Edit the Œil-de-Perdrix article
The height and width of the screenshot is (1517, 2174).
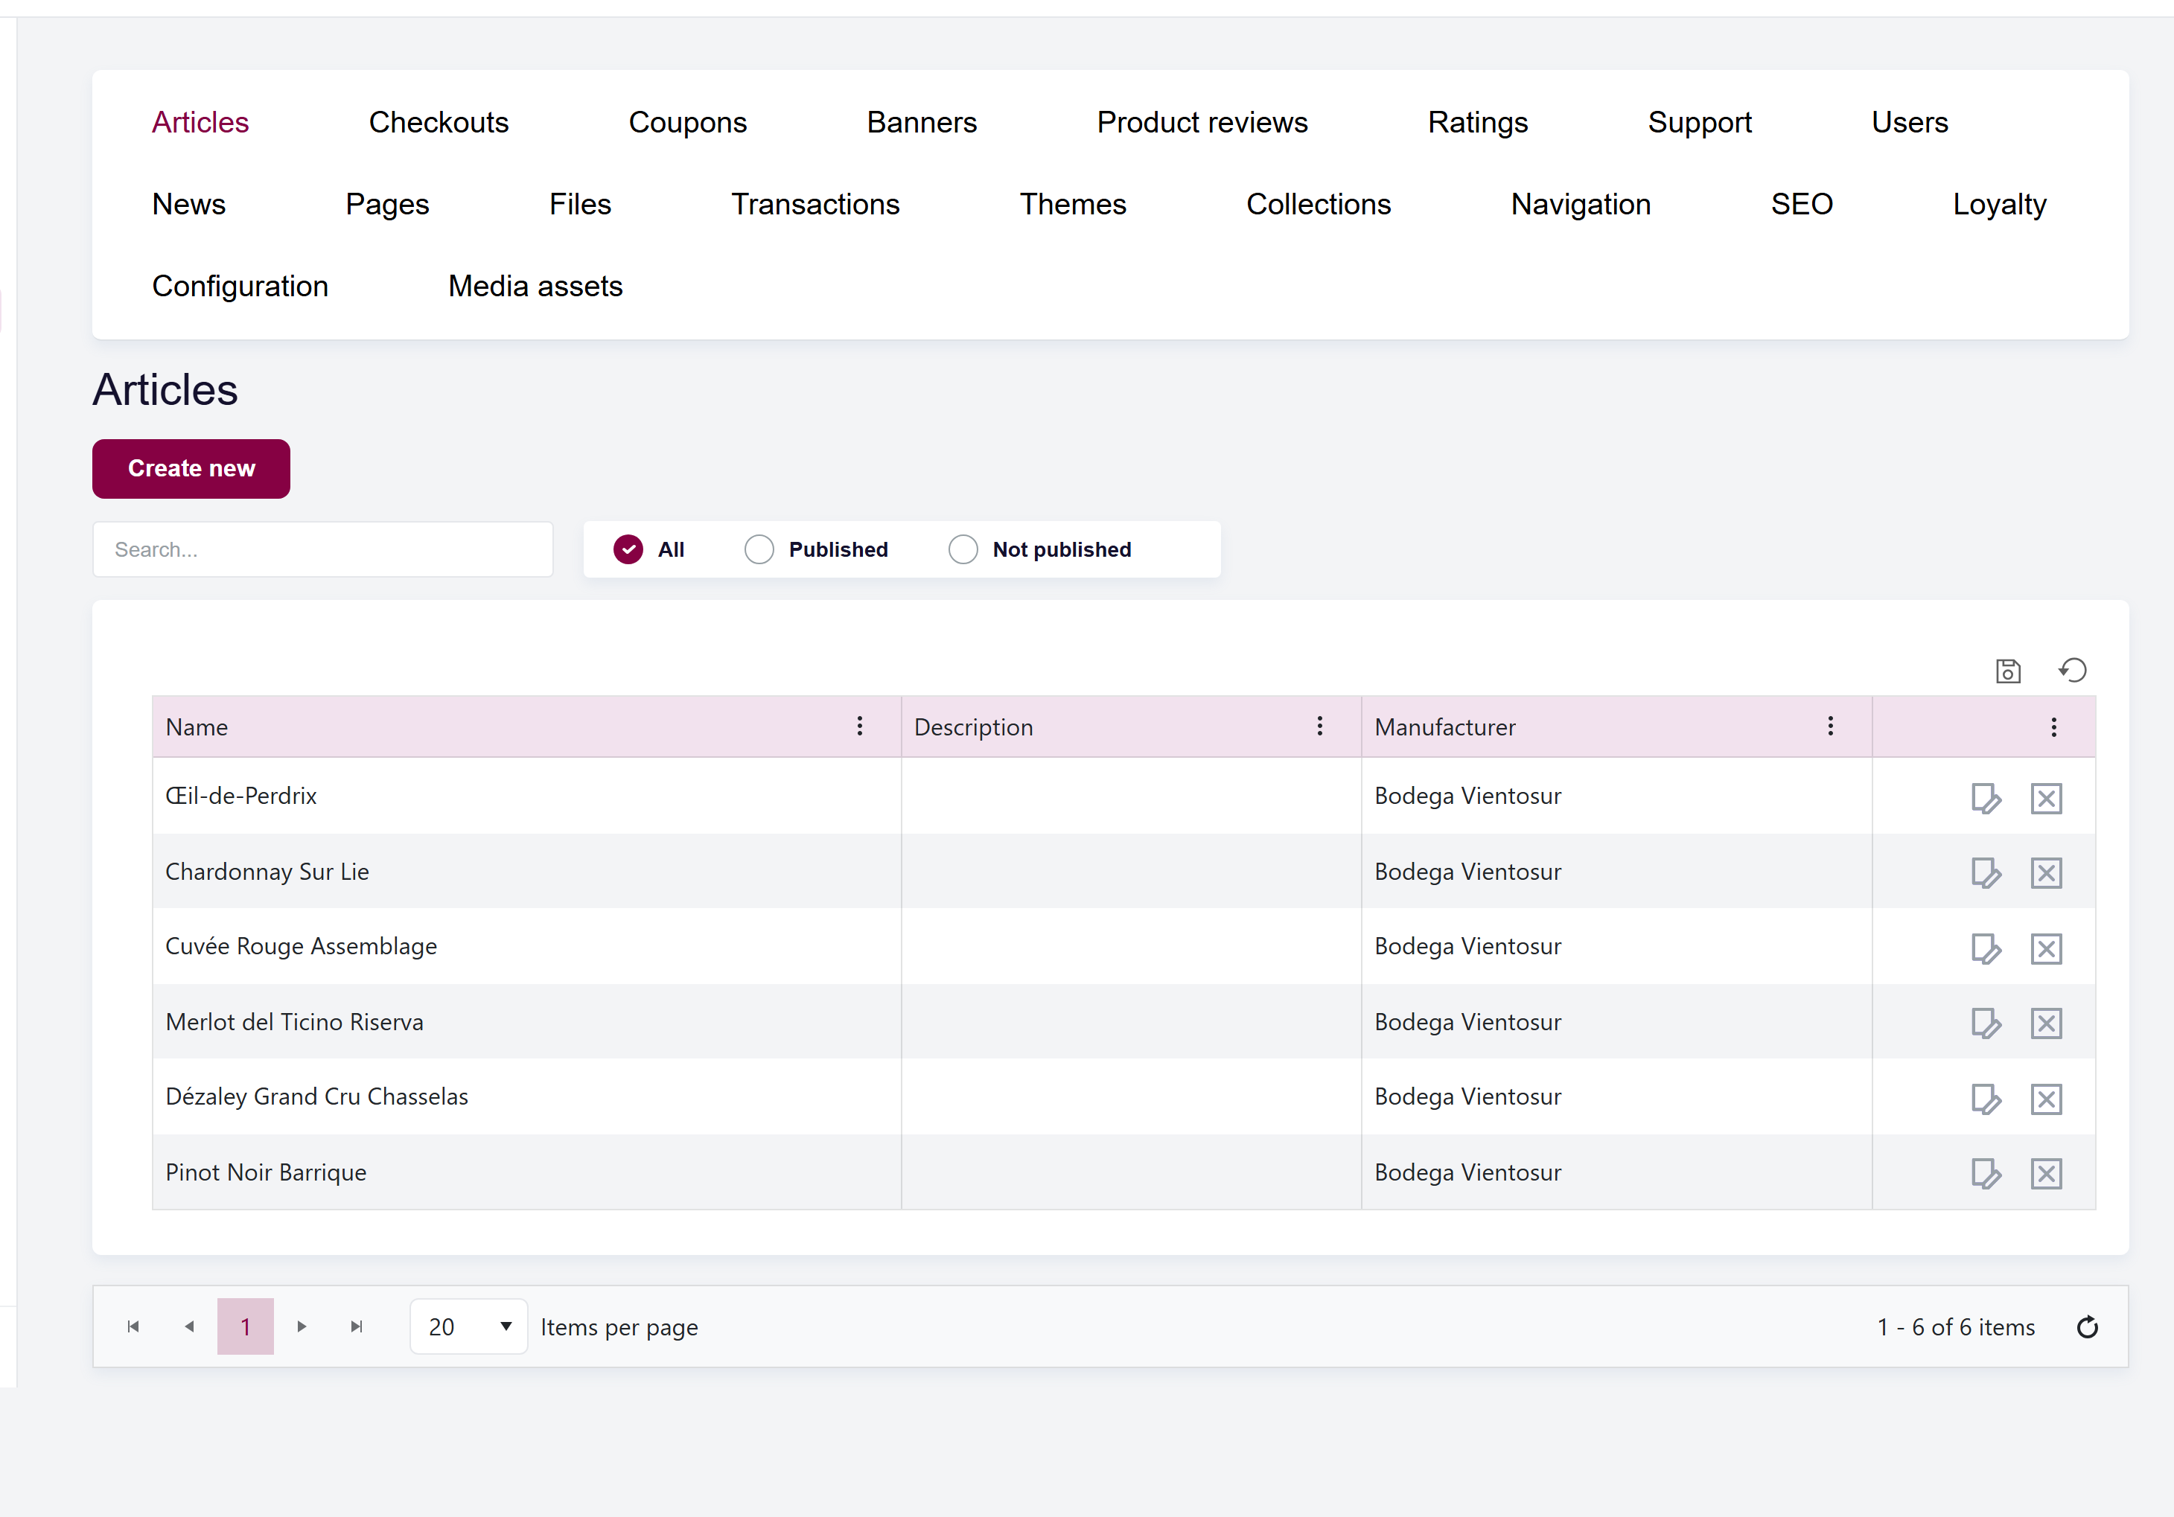coord(1986,798)
